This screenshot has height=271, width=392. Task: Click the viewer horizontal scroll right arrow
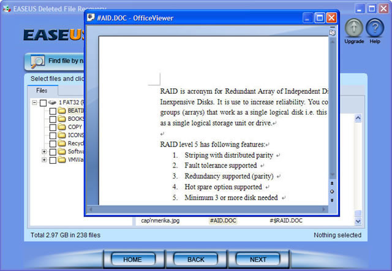pos(324,209)
